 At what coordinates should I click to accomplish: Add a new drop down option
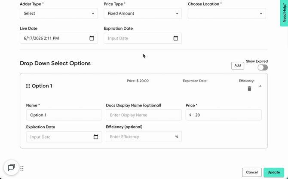[237, 66]
